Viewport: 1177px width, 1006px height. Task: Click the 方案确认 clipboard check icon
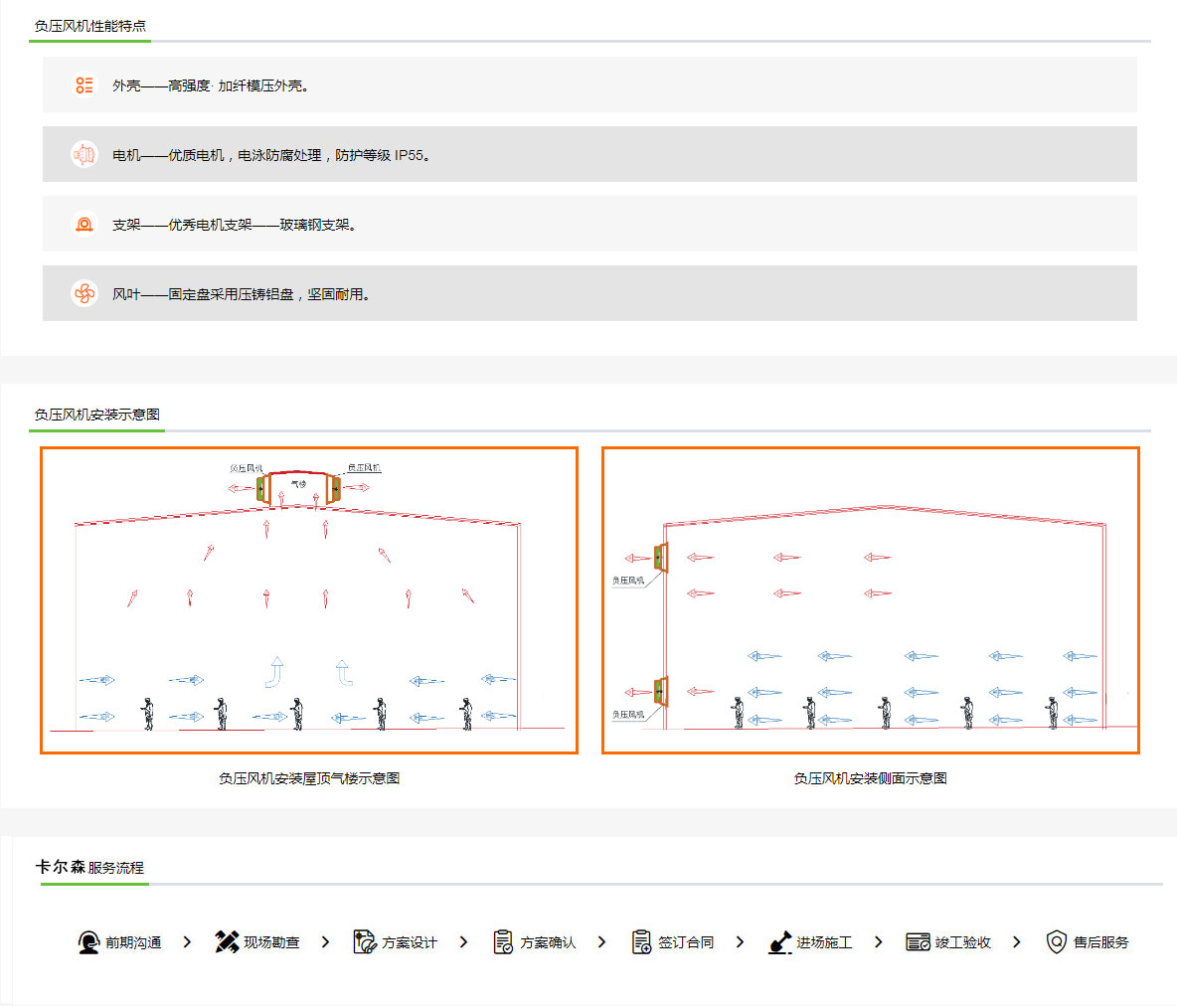pos(503,942)
